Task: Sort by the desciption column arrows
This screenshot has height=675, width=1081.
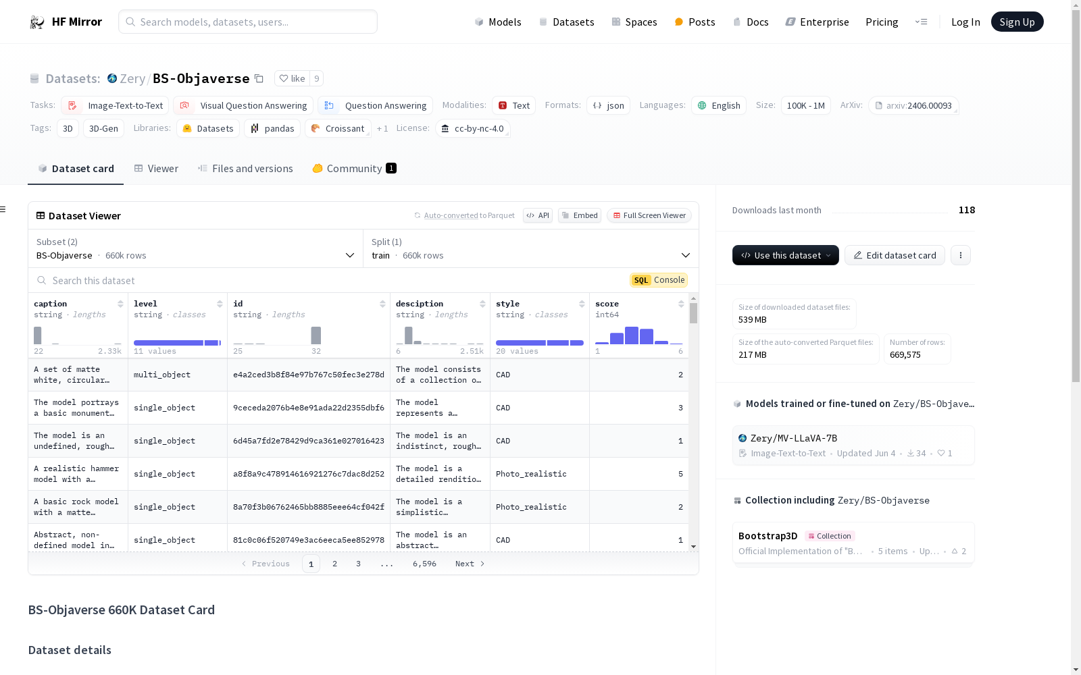Action: 482,304
